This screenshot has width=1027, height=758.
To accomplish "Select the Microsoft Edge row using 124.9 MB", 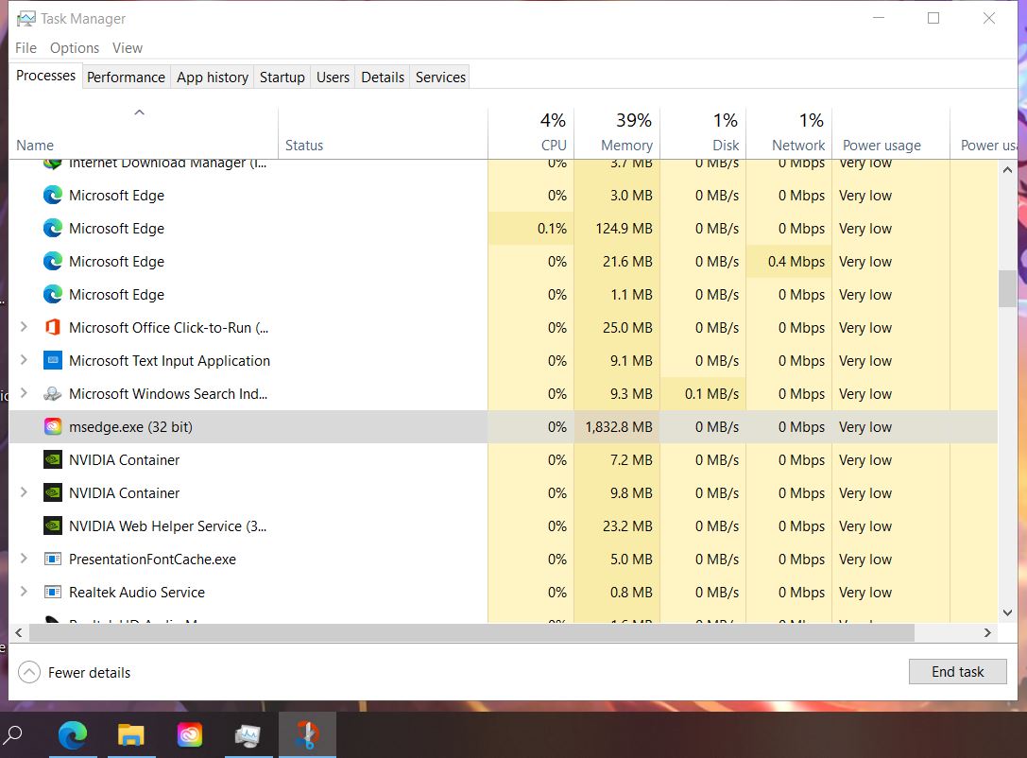I will pyautogui.click(x=117, y=229).
